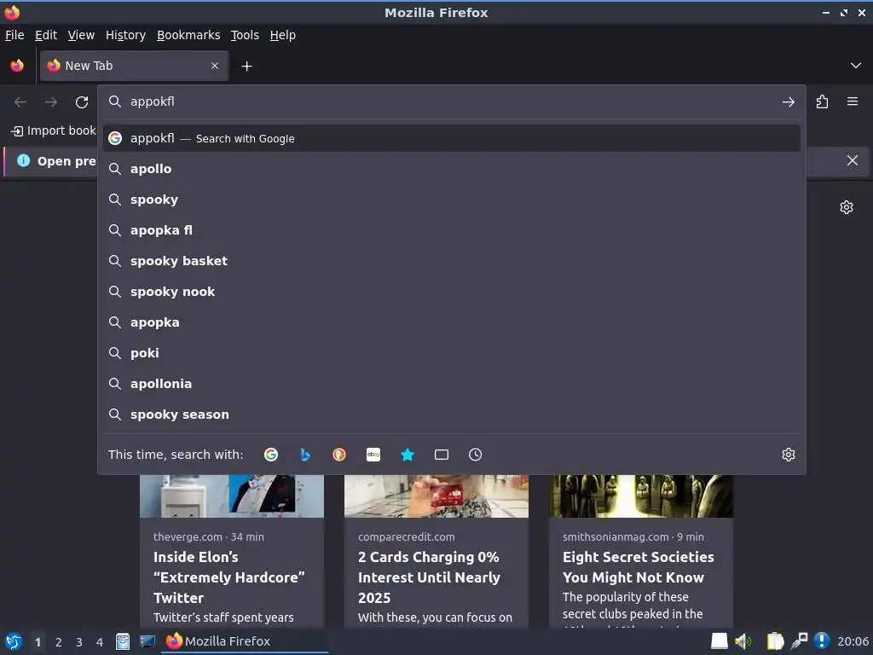Open the list all tabs chevron
The width and height of the screenshot is (873, 655).
tap(856, 66)
